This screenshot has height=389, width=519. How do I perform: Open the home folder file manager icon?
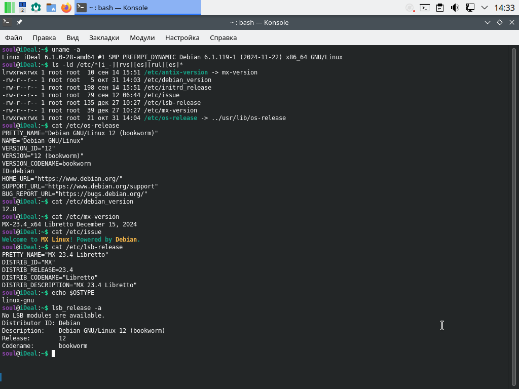point(51,7)
